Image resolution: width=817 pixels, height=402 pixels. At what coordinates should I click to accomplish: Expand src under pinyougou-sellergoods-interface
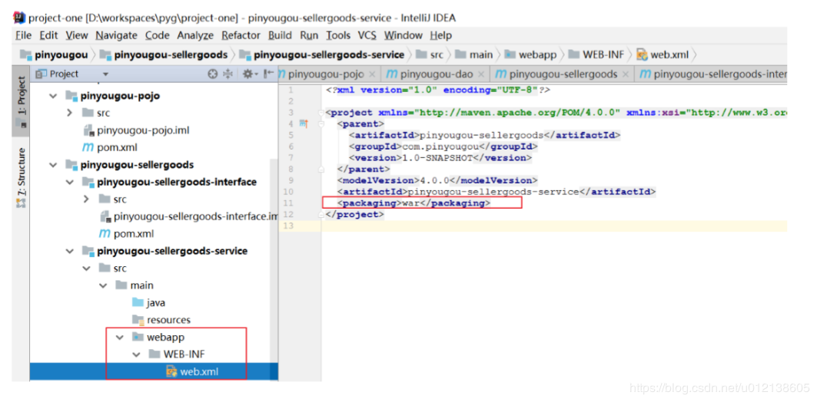click(x=86, y=199)
